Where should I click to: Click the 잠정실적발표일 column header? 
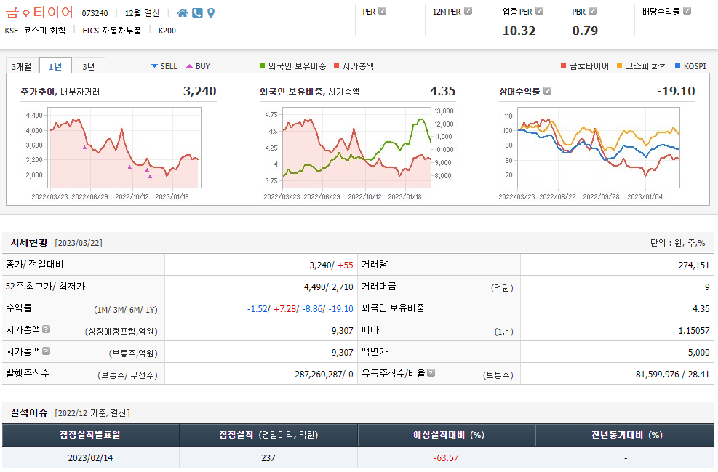[x=90, y=435]
